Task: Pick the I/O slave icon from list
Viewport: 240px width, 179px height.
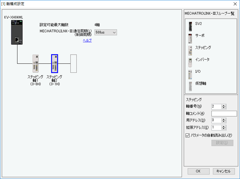Action: [x=190, y=74]
